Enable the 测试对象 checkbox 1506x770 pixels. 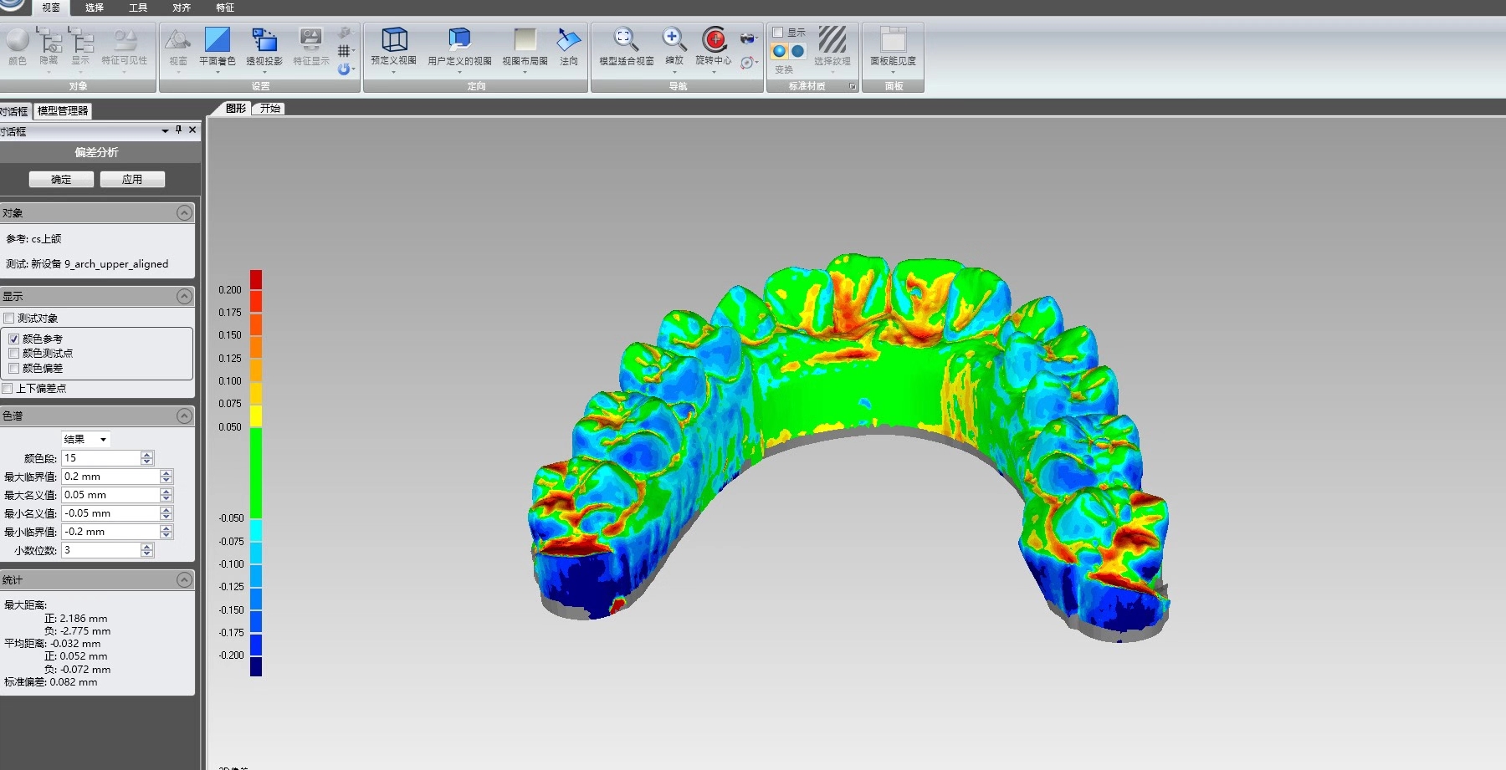pyautogui.click(x=8, y=319)
